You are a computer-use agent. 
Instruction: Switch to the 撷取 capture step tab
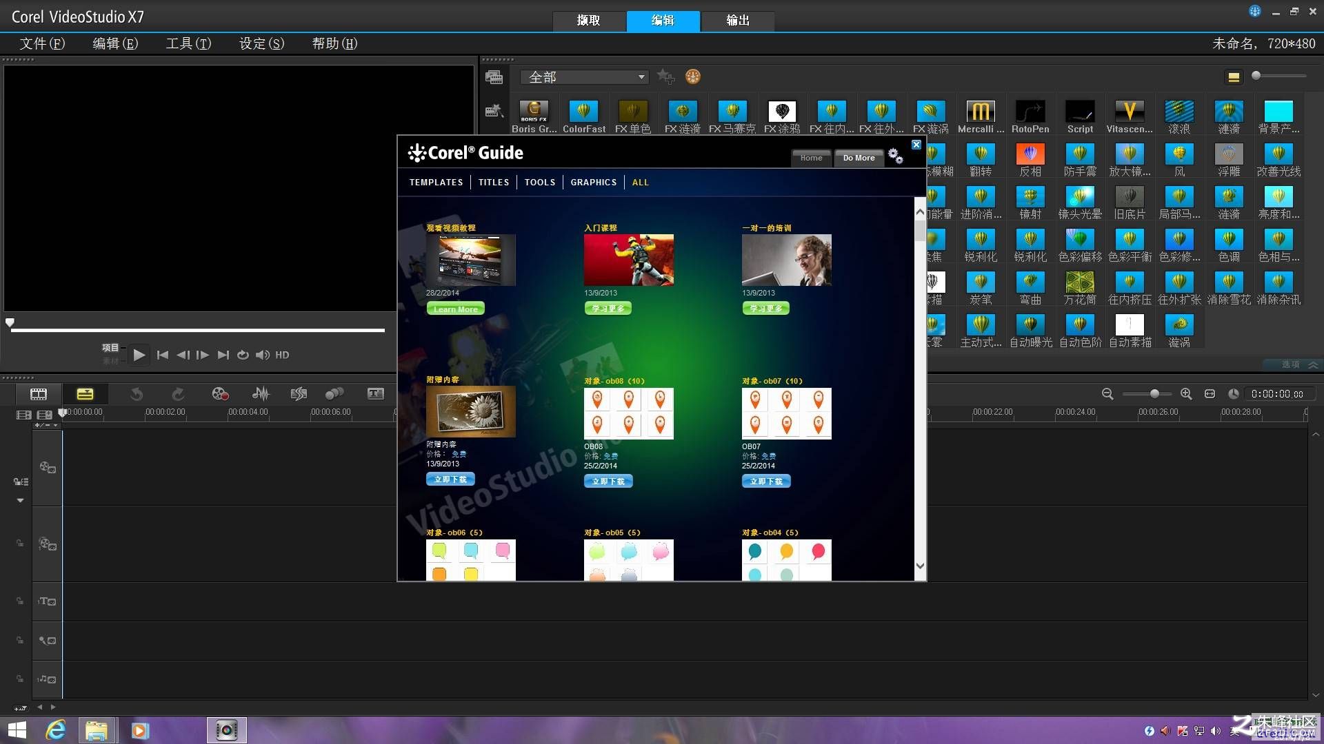[589, 21]
